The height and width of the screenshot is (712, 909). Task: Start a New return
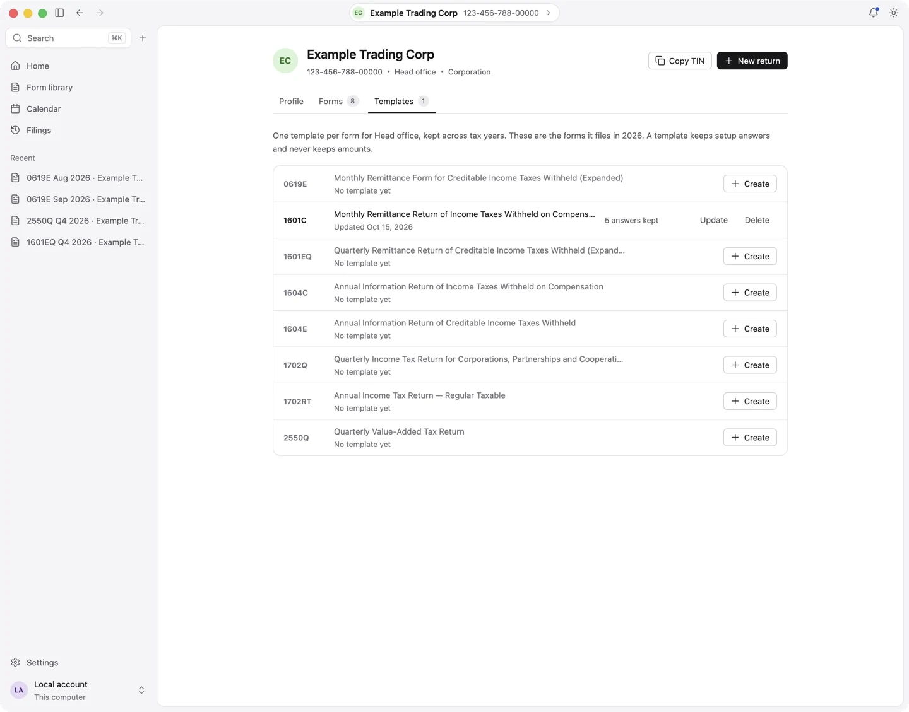[752, 61]
